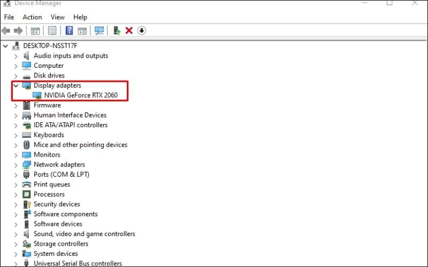The width and height of the screenshot is (428, 267).
Task: Expand the Processors node arrow
Action: tap(16, 195)
